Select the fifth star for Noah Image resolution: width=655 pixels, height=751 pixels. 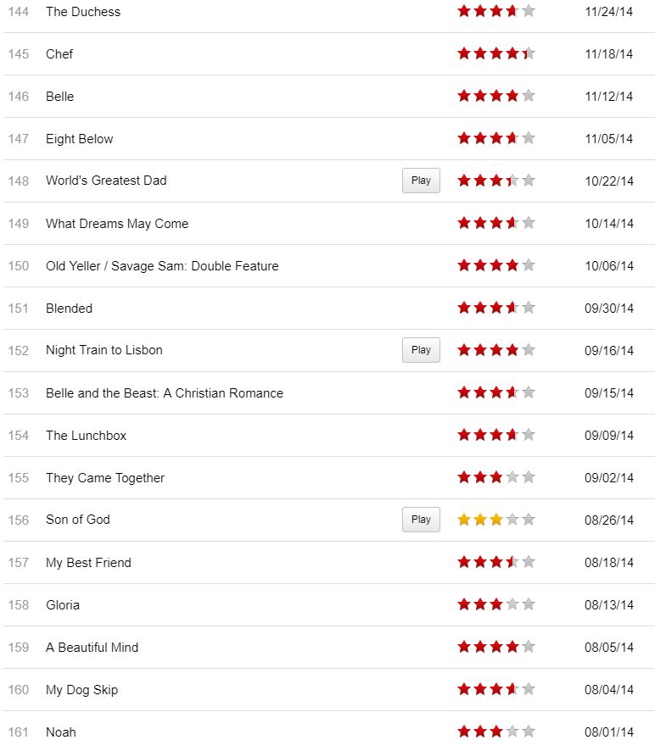coord(529,732)
